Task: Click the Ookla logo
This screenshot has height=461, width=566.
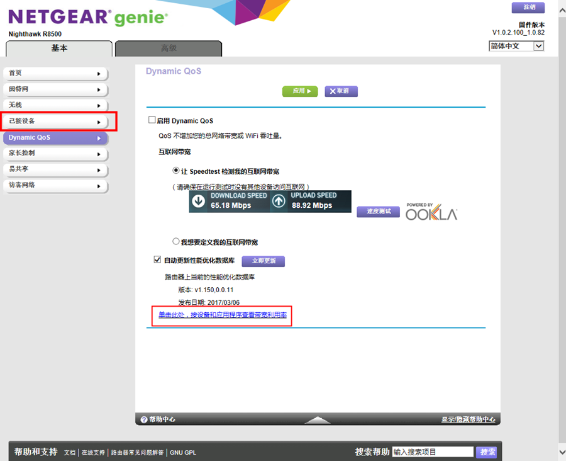Action: 431,212
